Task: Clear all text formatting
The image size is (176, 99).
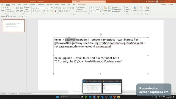Action: pos(57,8)
